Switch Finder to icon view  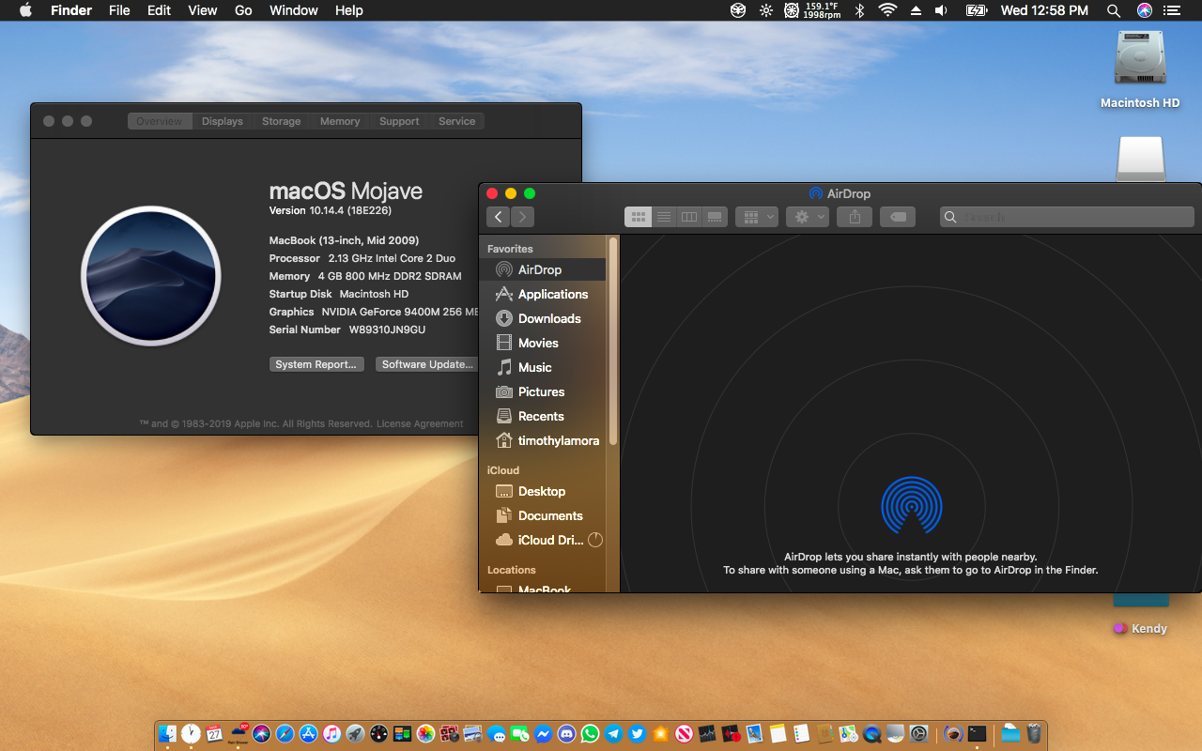coord(638,217)
